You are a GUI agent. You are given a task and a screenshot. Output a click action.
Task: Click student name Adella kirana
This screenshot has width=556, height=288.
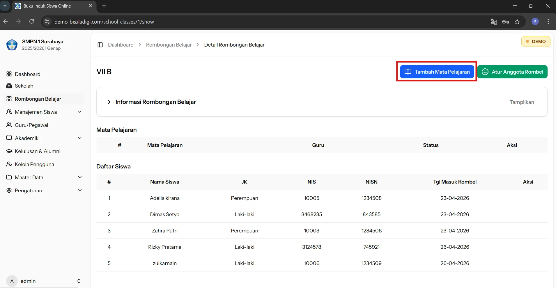(165, 198)
